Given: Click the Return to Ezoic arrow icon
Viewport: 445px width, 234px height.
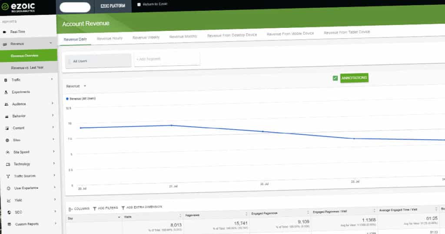Looking at the screenshot, I should [139, 4].
